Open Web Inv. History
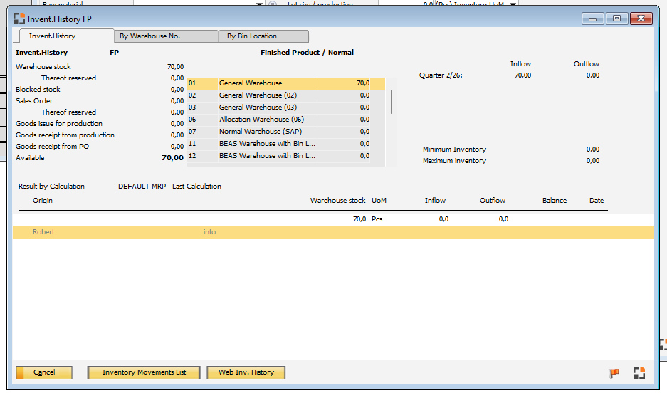 [246, 372]
